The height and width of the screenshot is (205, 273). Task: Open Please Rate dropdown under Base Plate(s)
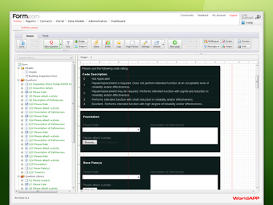click(111, 177)
